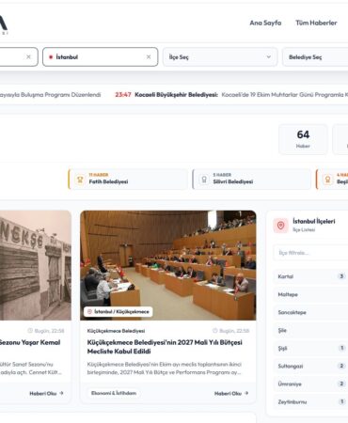Clear the leftmost filter field
348x423 pixels.
28,57
